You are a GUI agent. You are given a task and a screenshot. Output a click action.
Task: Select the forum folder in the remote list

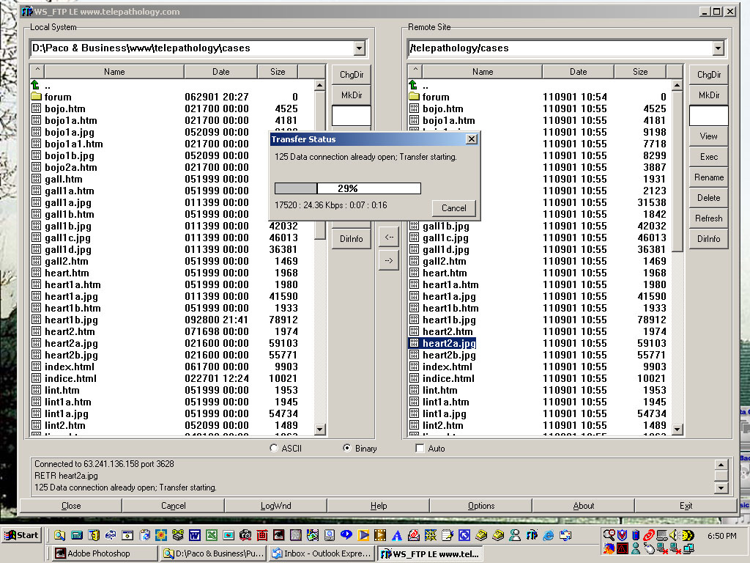(x=435, y=97)
